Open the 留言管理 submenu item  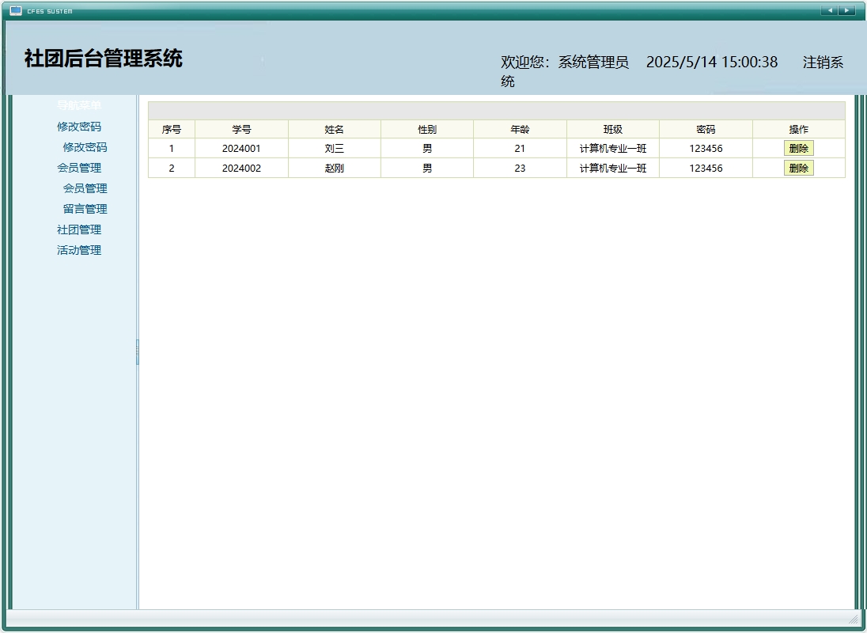[x=85, y=209]
